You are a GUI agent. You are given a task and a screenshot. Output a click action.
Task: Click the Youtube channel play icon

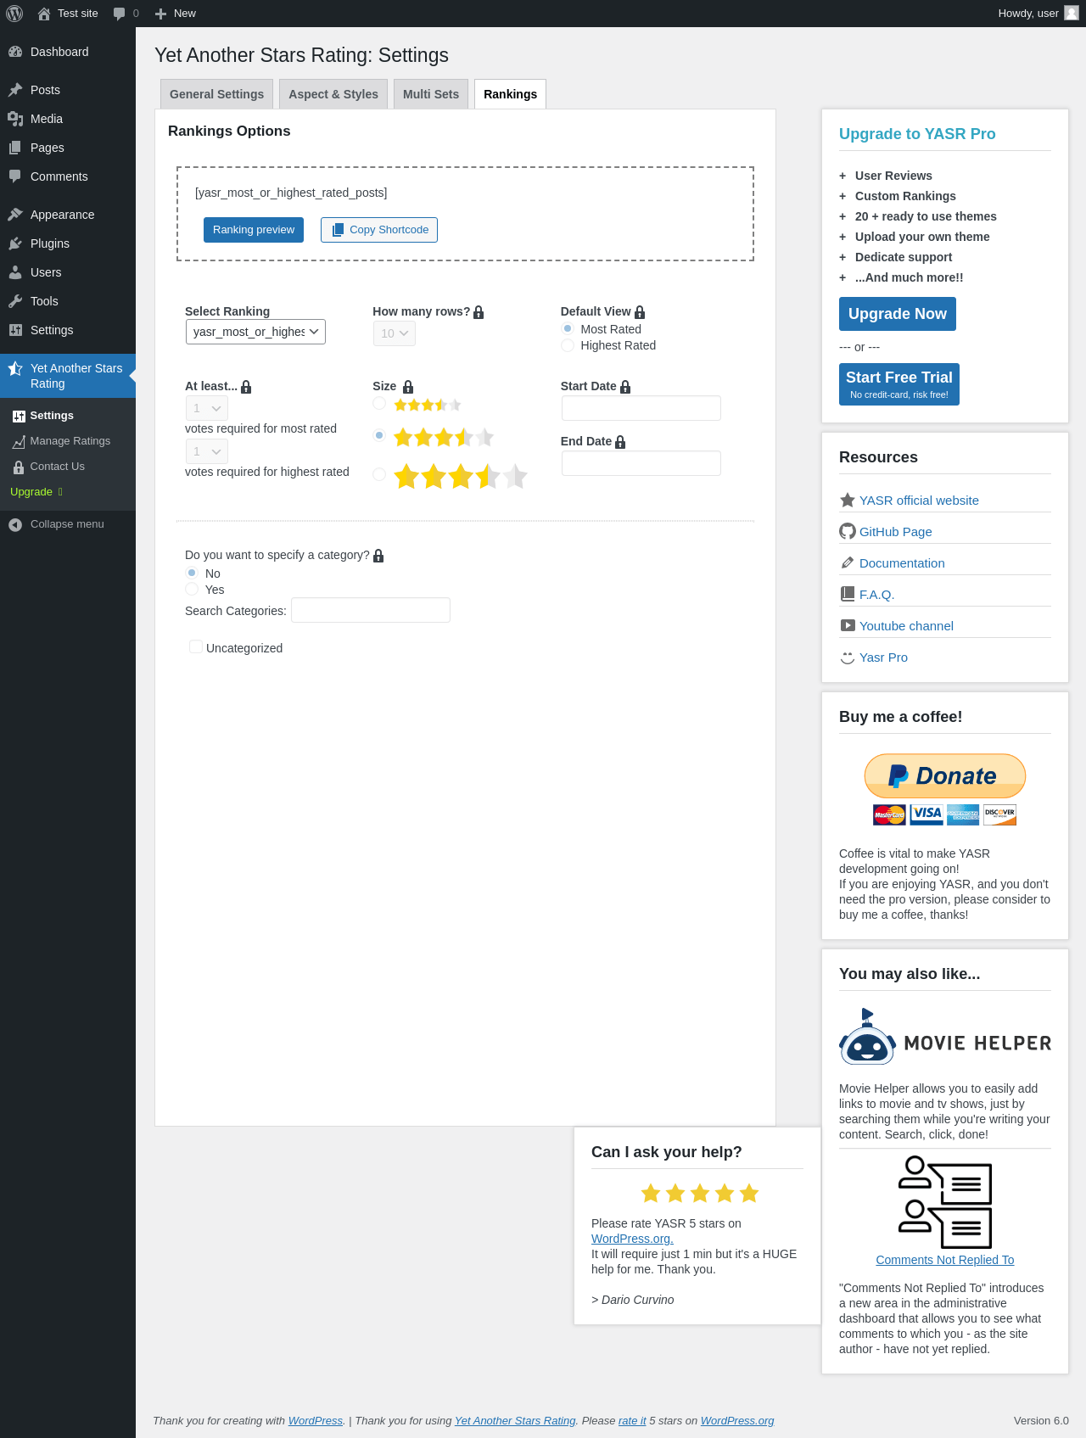[x=848, y=625]
